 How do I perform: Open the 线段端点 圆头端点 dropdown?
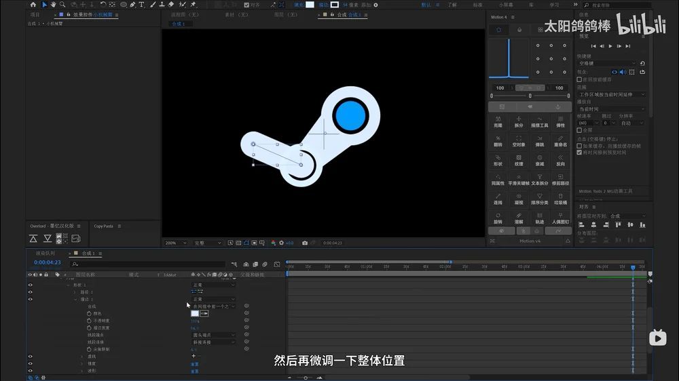tap(213, 335)
